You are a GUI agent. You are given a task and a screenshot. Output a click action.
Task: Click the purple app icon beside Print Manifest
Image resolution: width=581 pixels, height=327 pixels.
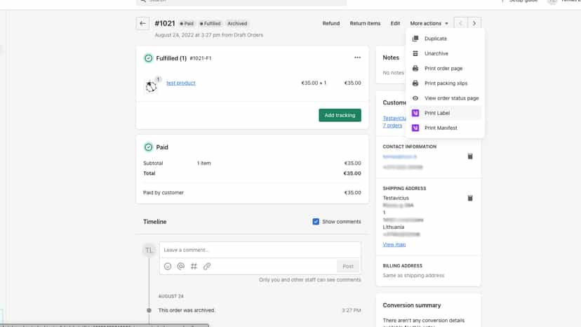(x=415, y=128)
